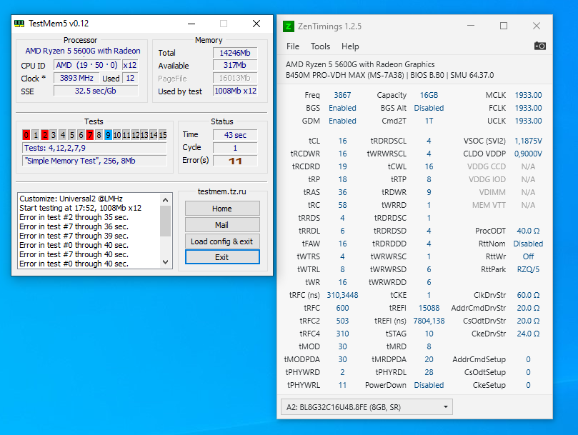Click the tREFI value 15088

(429, 308)
